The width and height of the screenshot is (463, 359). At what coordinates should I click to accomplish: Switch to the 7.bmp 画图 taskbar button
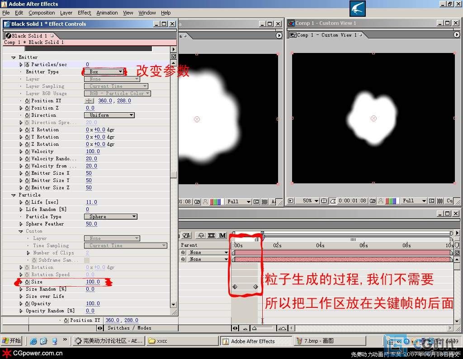tap(330, 341)
